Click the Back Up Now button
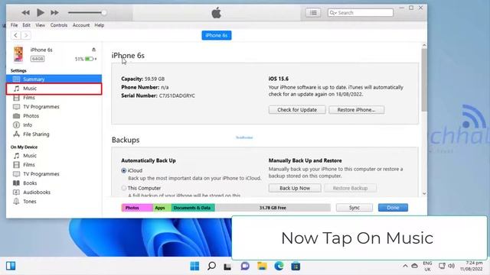This screenshot has width=490, height=275. click(x=295, y=188)
